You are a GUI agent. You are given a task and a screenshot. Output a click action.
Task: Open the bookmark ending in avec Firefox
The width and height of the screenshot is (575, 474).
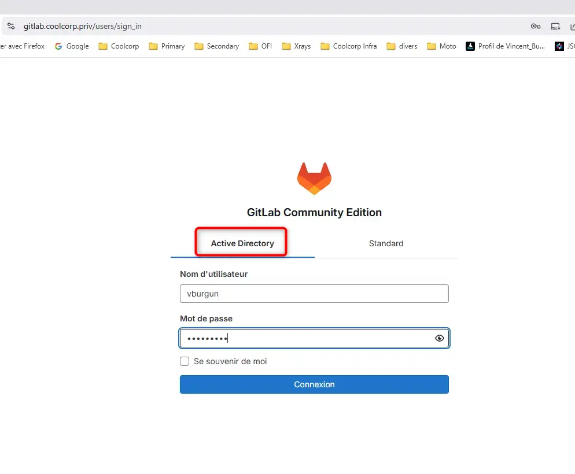click(x=23, y=46)
